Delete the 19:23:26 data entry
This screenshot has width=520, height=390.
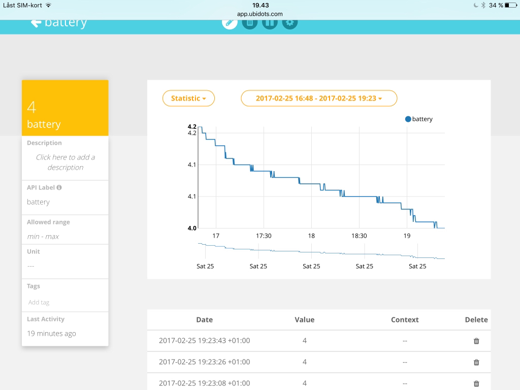[x=476, y=362]
